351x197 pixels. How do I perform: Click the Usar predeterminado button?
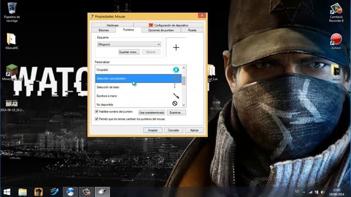click(x=151, y=113)
